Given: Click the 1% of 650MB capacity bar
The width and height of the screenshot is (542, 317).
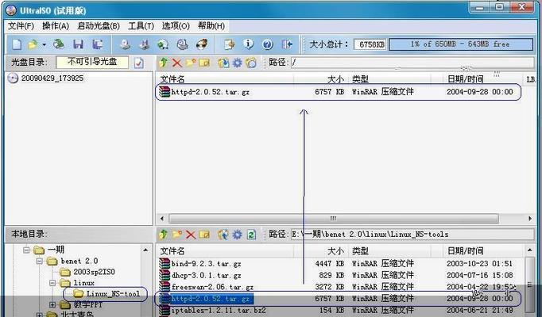Looking at the screenshot, I should click(461, 44).
